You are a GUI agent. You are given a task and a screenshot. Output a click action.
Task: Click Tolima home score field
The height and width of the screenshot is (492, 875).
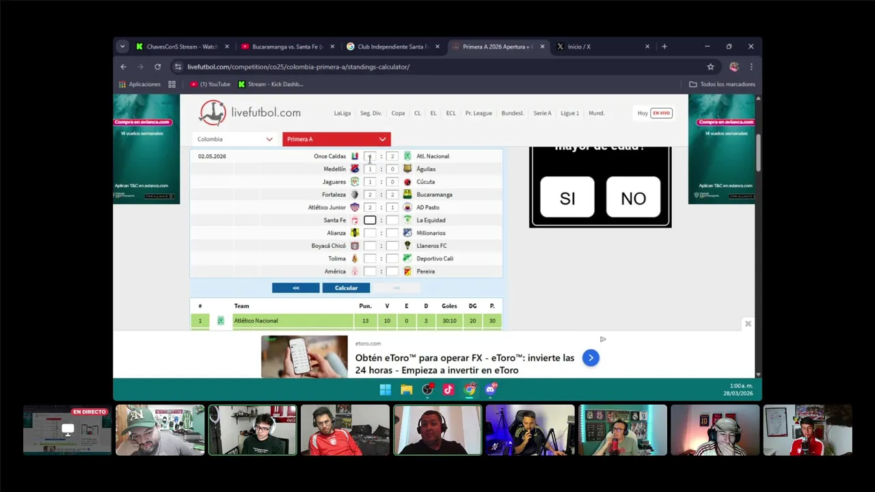(x=370, y=258)
